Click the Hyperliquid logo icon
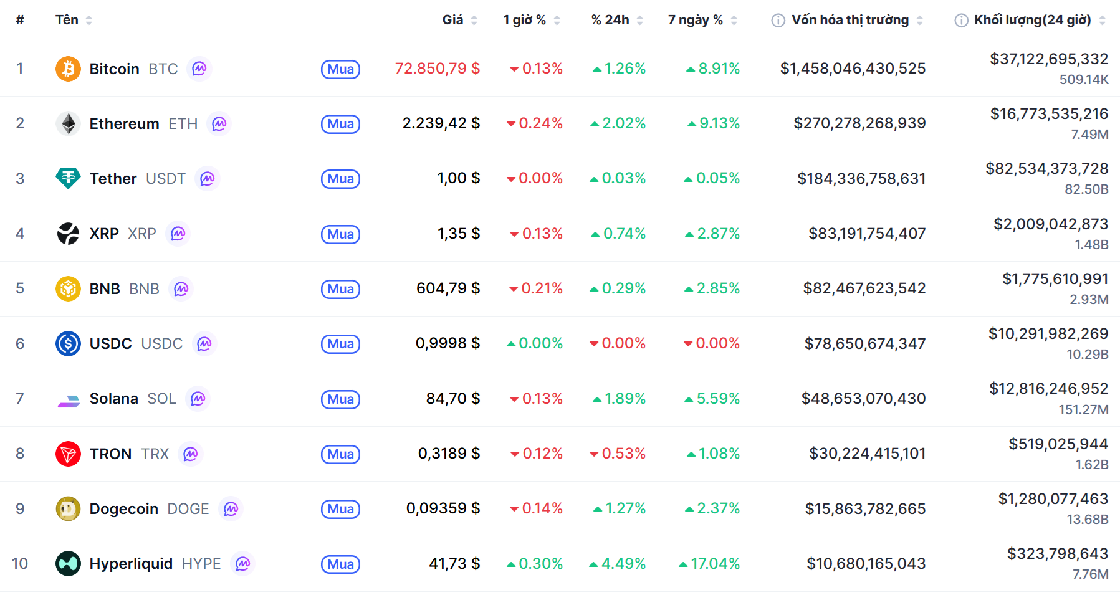Image resolution: width=1120 pixels, height=595 pixels. [68, 564]
